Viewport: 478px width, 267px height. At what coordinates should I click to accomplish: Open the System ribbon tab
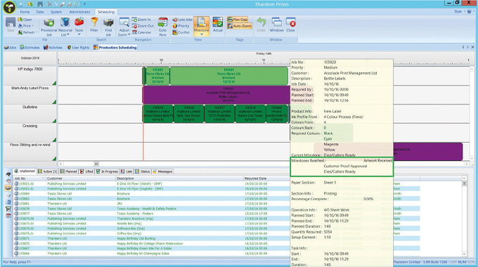pos(56,12)
